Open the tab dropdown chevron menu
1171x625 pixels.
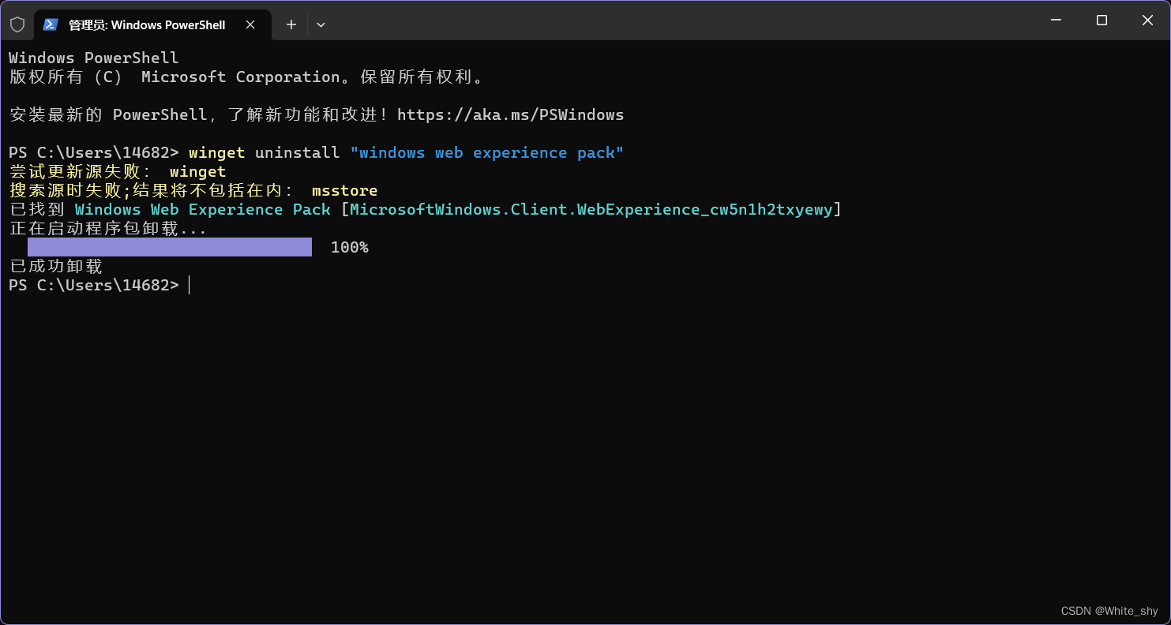[x=321, y=24]
